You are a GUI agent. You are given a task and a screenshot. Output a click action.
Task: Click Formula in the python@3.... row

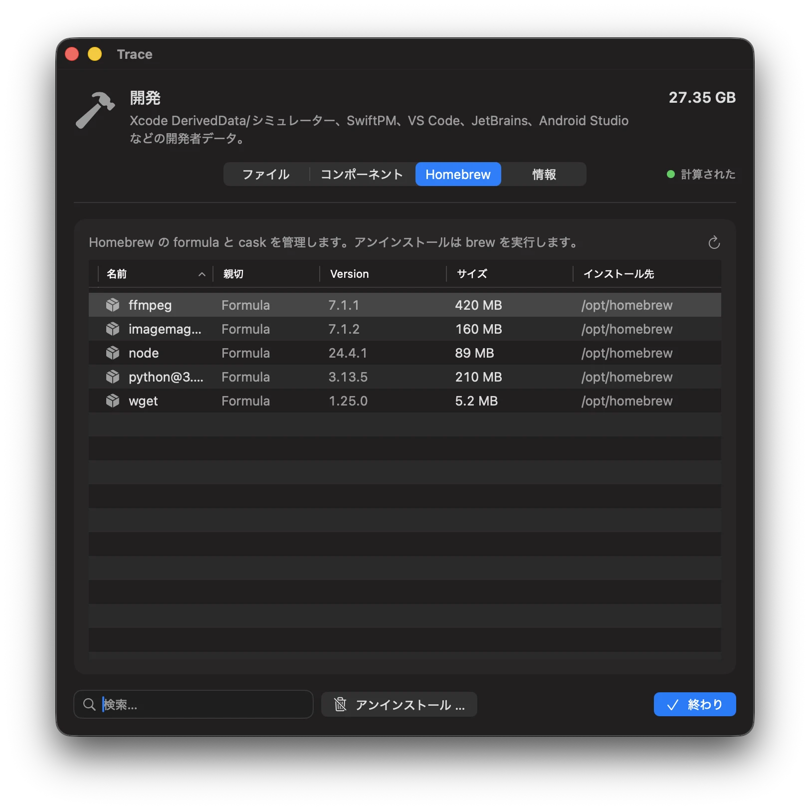(x=245, y=377)
